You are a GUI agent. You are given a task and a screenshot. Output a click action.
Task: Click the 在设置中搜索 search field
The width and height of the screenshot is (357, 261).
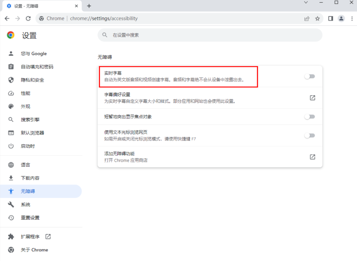point(210,35)
